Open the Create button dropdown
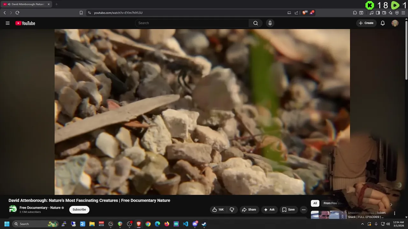 pos(366,23)
